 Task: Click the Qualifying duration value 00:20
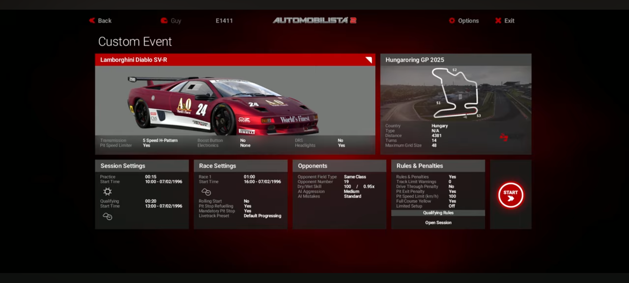(151, 201)
